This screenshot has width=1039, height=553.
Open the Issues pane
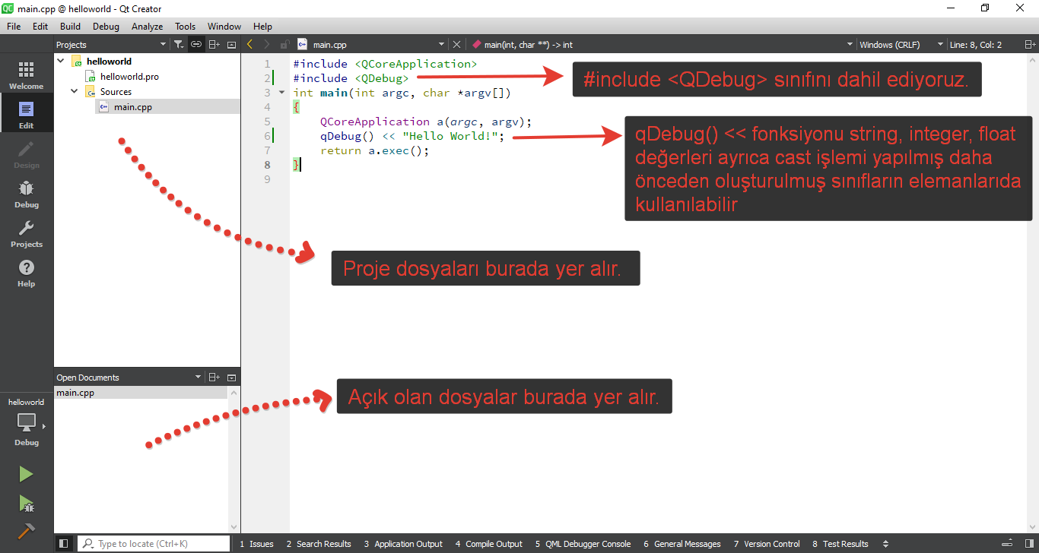[256, 544]
